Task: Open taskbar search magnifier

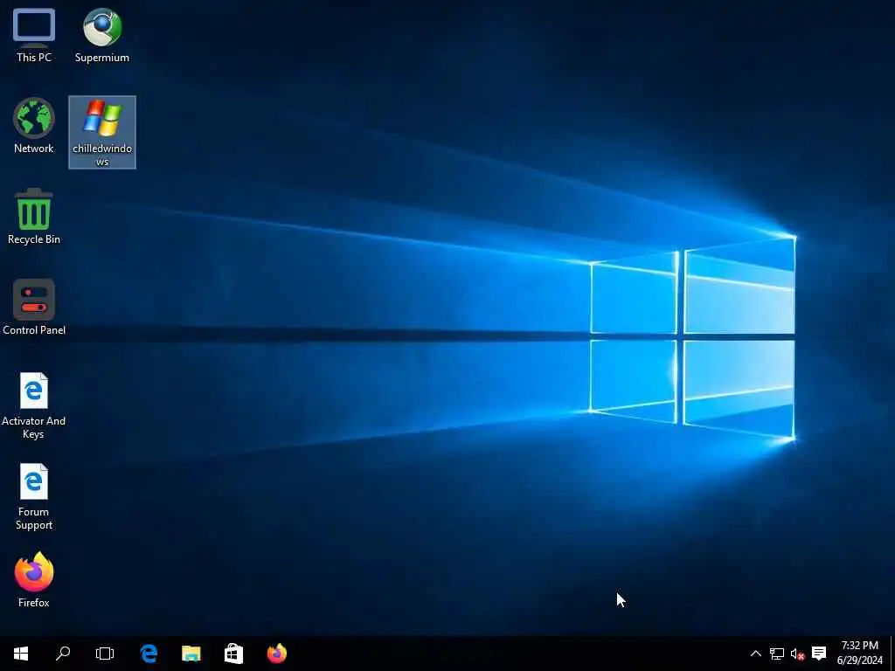Action: pyautogui.click(x=63, y=654)
